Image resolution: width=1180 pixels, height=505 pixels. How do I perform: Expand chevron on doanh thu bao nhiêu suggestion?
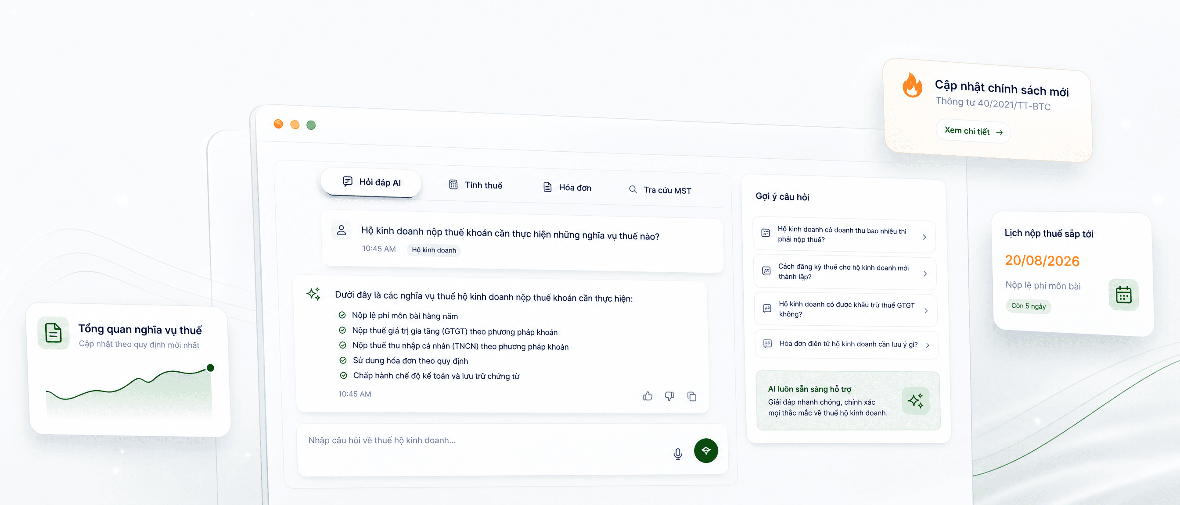coord(925,237)
